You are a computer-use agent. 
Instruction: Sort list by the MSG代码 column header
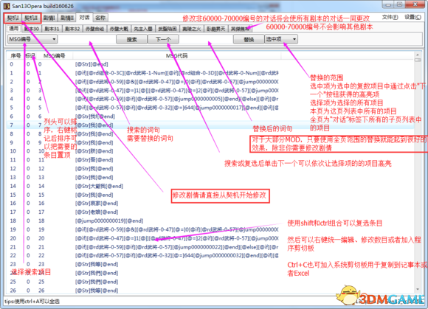click(176, 56)
